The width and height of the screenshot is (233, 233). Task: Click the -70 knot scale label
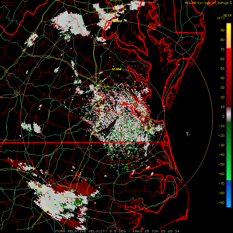pos(221,184)
